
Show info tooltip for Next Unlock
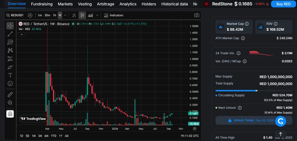(240, 108)
